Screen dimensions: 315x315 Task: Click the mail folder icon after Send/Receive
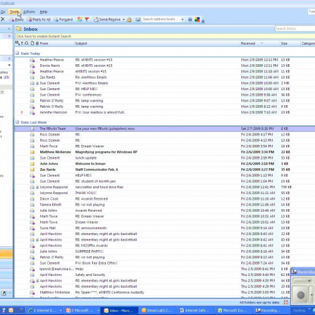tap(129, 20)
